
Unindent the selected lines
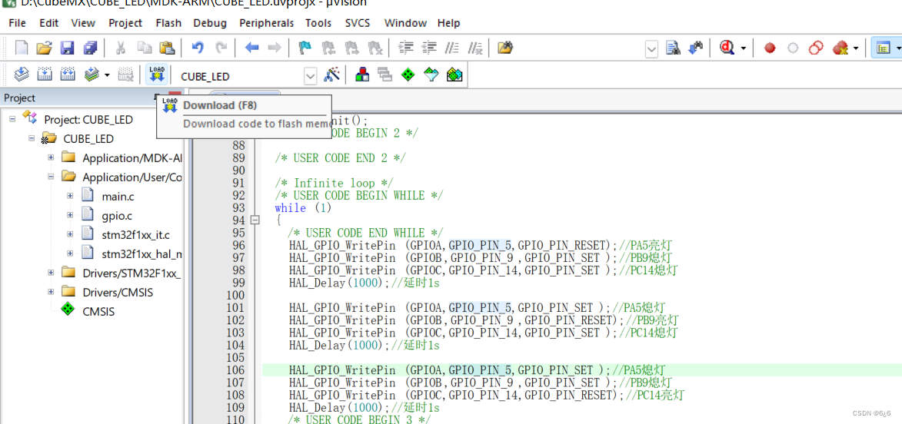429,48
